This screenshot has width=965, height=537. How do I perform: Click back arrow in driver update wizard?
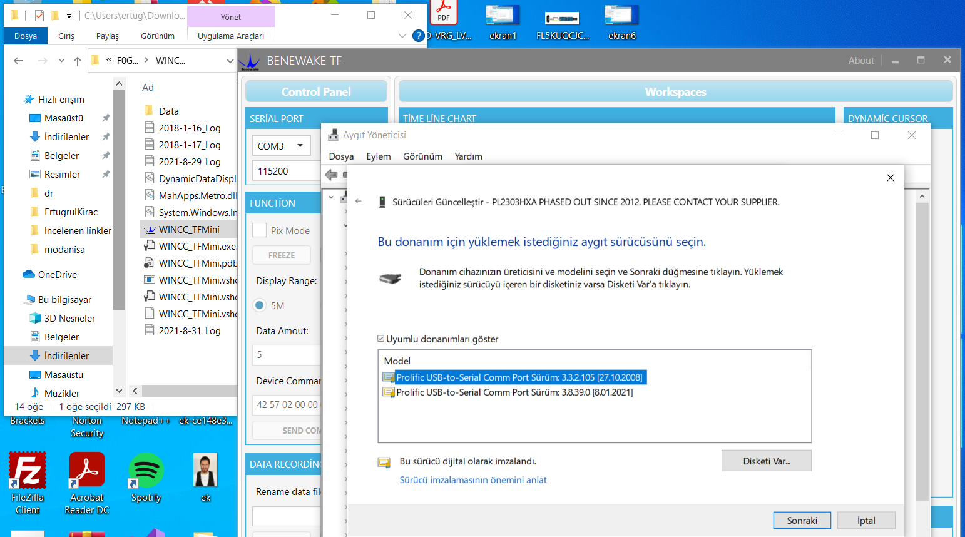[359, 202]
